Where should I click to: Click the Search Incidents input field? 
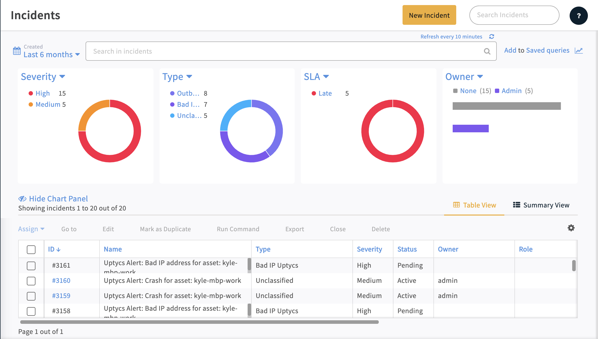[514, 15]
